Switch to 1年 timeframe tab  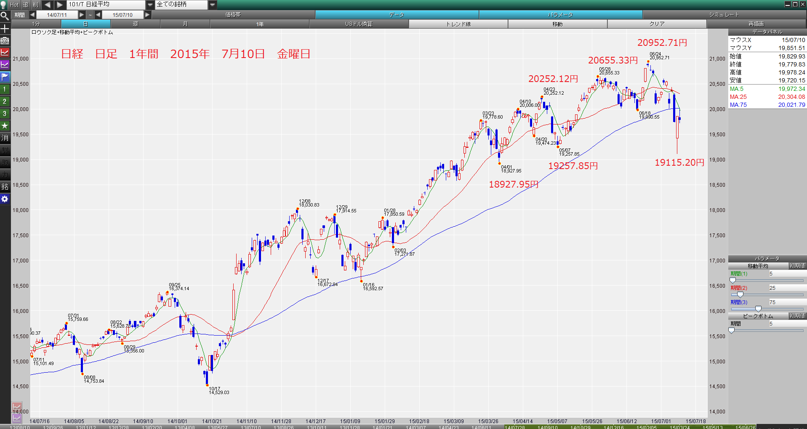tap(260, 24)
